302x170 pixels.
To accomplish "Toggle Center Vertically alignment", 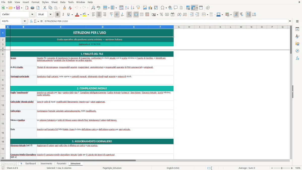I will tap(117, 15).
